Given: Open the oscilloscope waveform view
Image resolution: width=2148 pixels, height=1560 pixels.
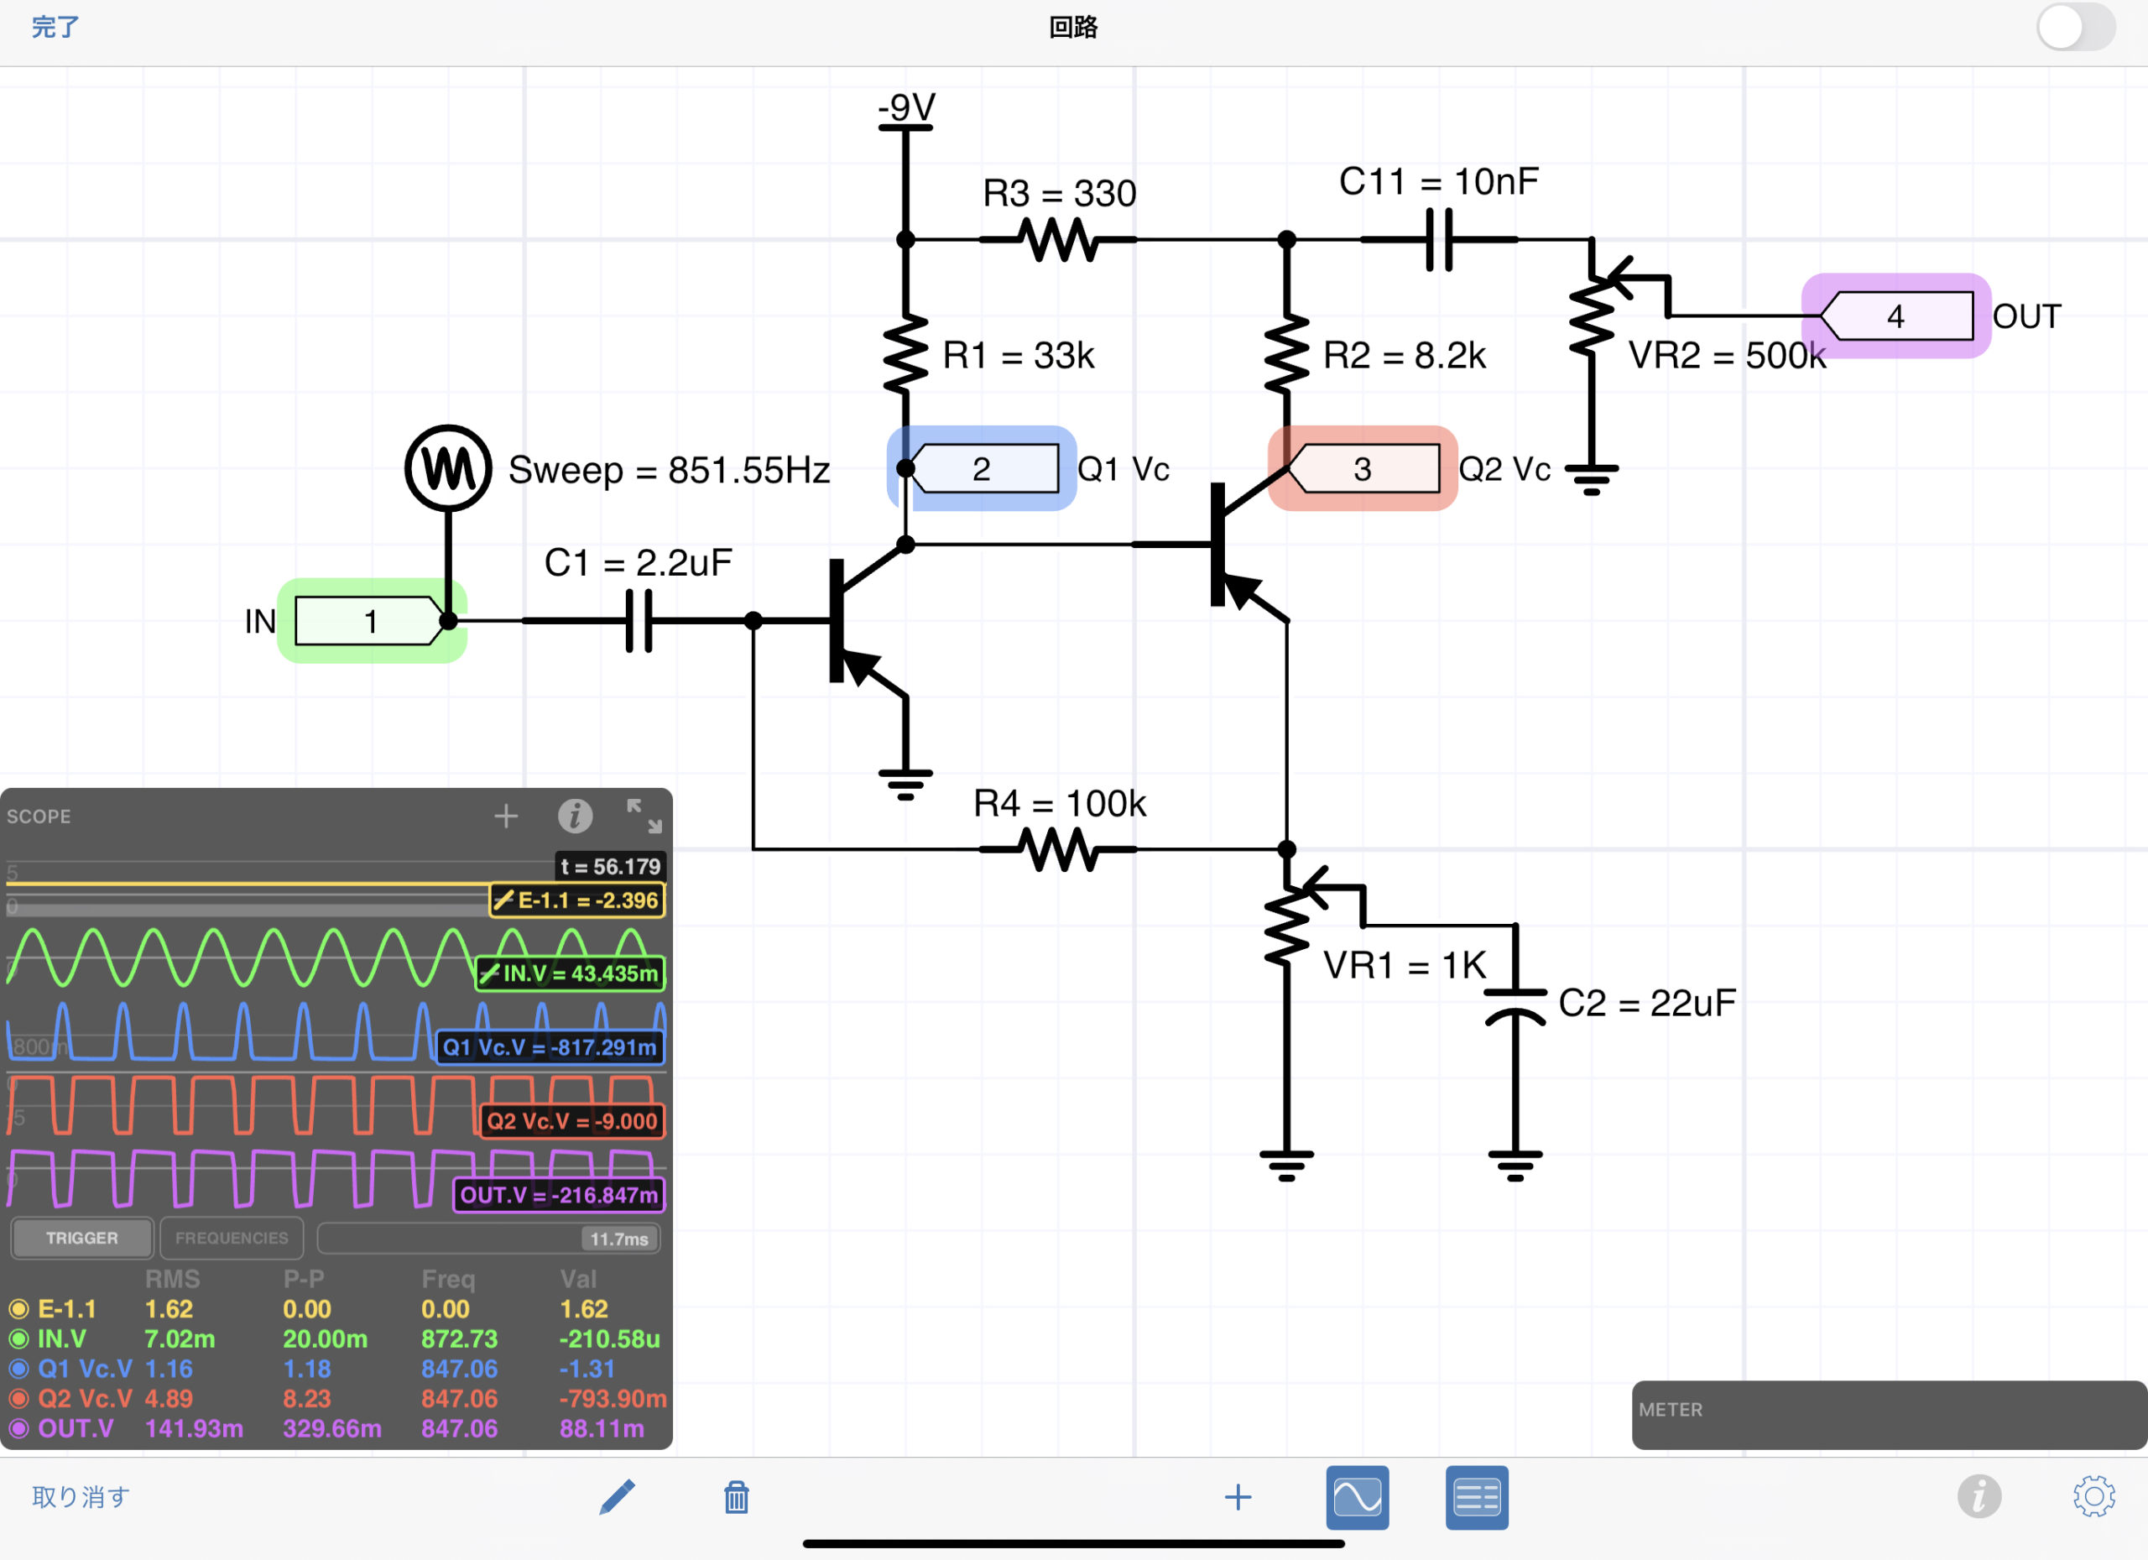Looking at the screenshot, I should 1357,1498.
